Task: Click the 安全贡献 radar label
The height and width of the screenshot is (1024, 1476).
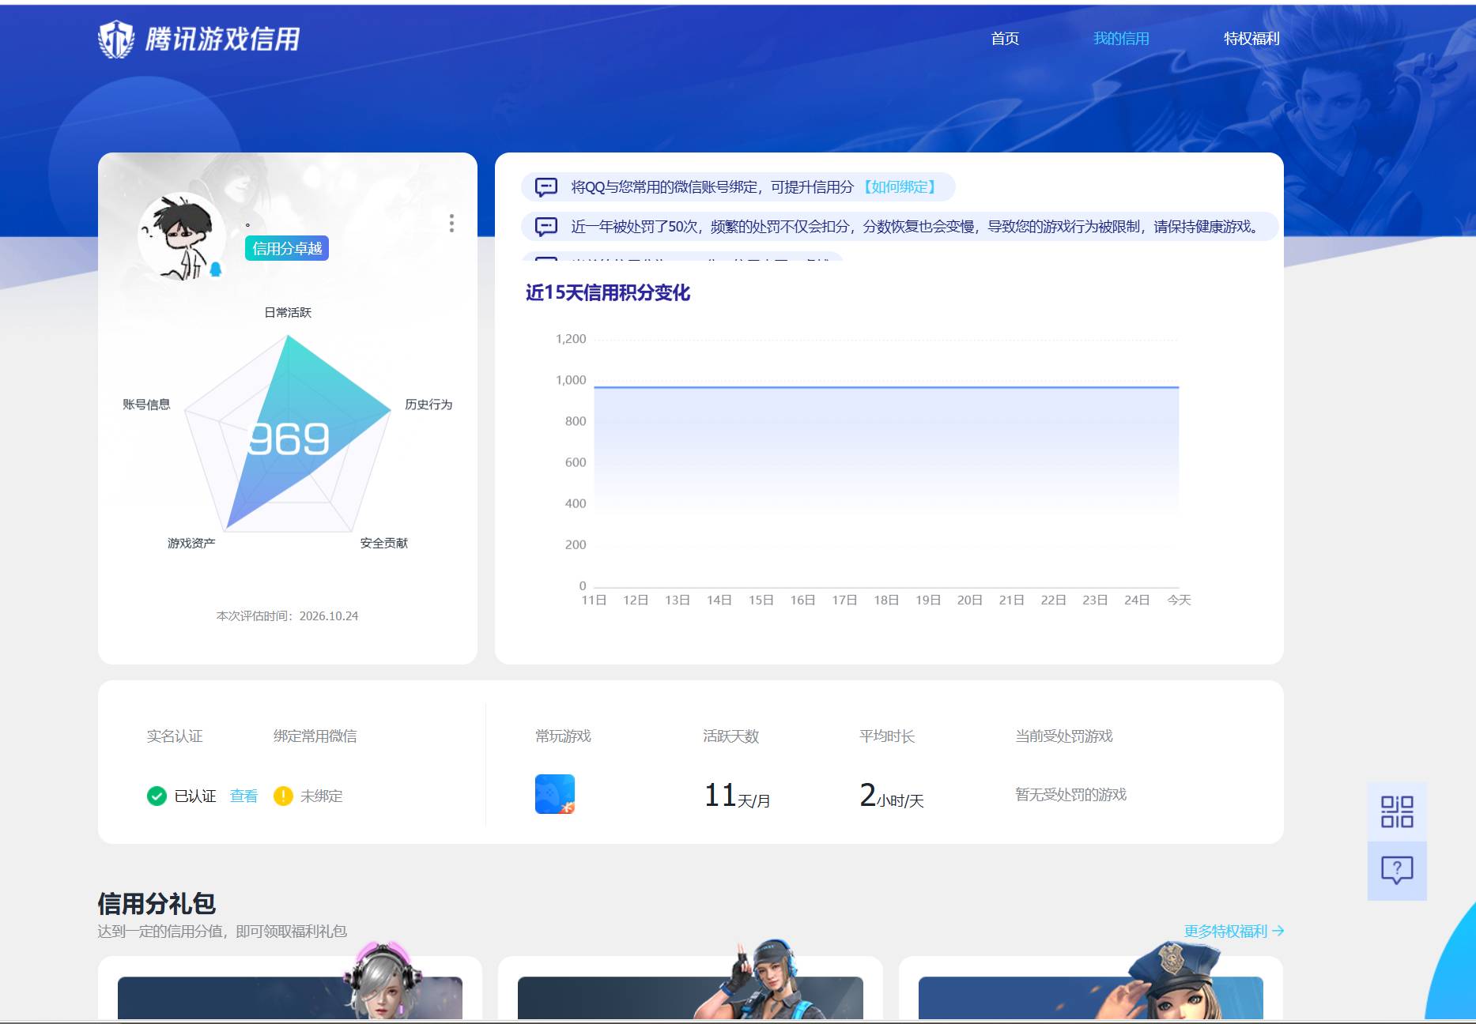Action: click(384, 544)
